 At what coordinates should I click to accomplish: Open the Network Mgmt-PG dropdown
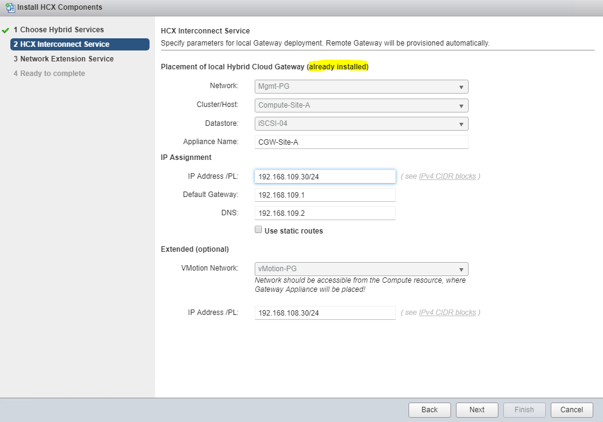[361, 86]
